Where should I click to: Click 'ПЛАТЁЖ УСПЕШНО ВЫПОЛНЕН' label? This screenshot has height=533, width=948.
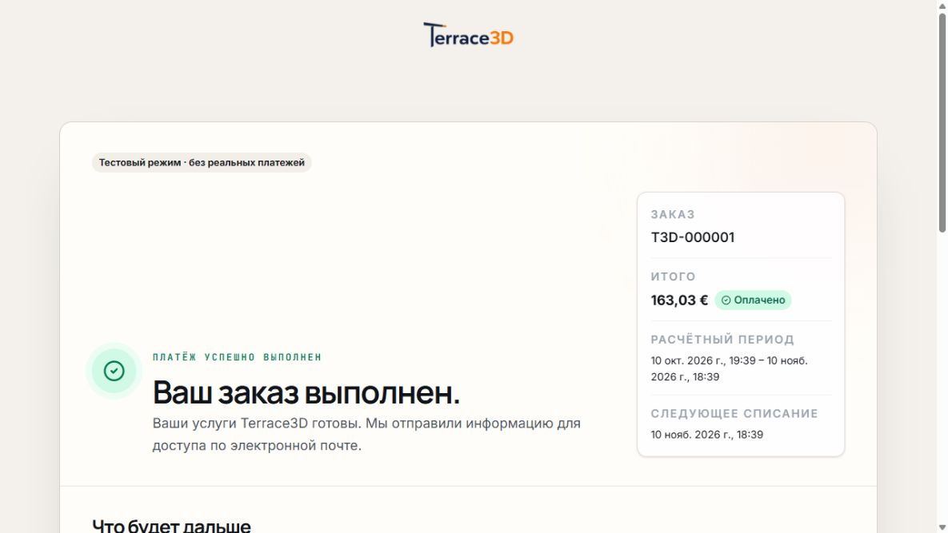[237, 357]
